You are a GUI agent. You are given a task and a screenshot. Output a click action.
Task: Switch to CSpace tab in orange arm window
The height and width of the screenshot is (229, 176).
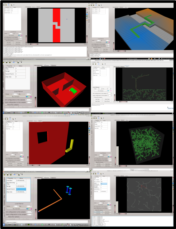pos(53,178)
